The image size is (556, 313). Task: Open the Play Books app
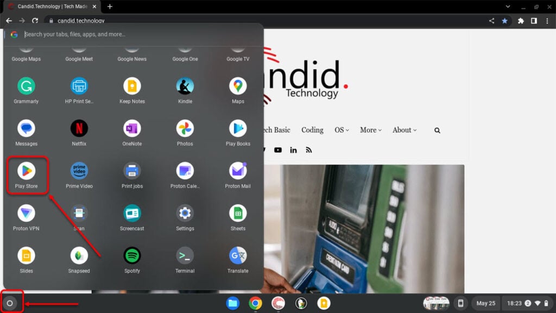[x=238, y=128]
